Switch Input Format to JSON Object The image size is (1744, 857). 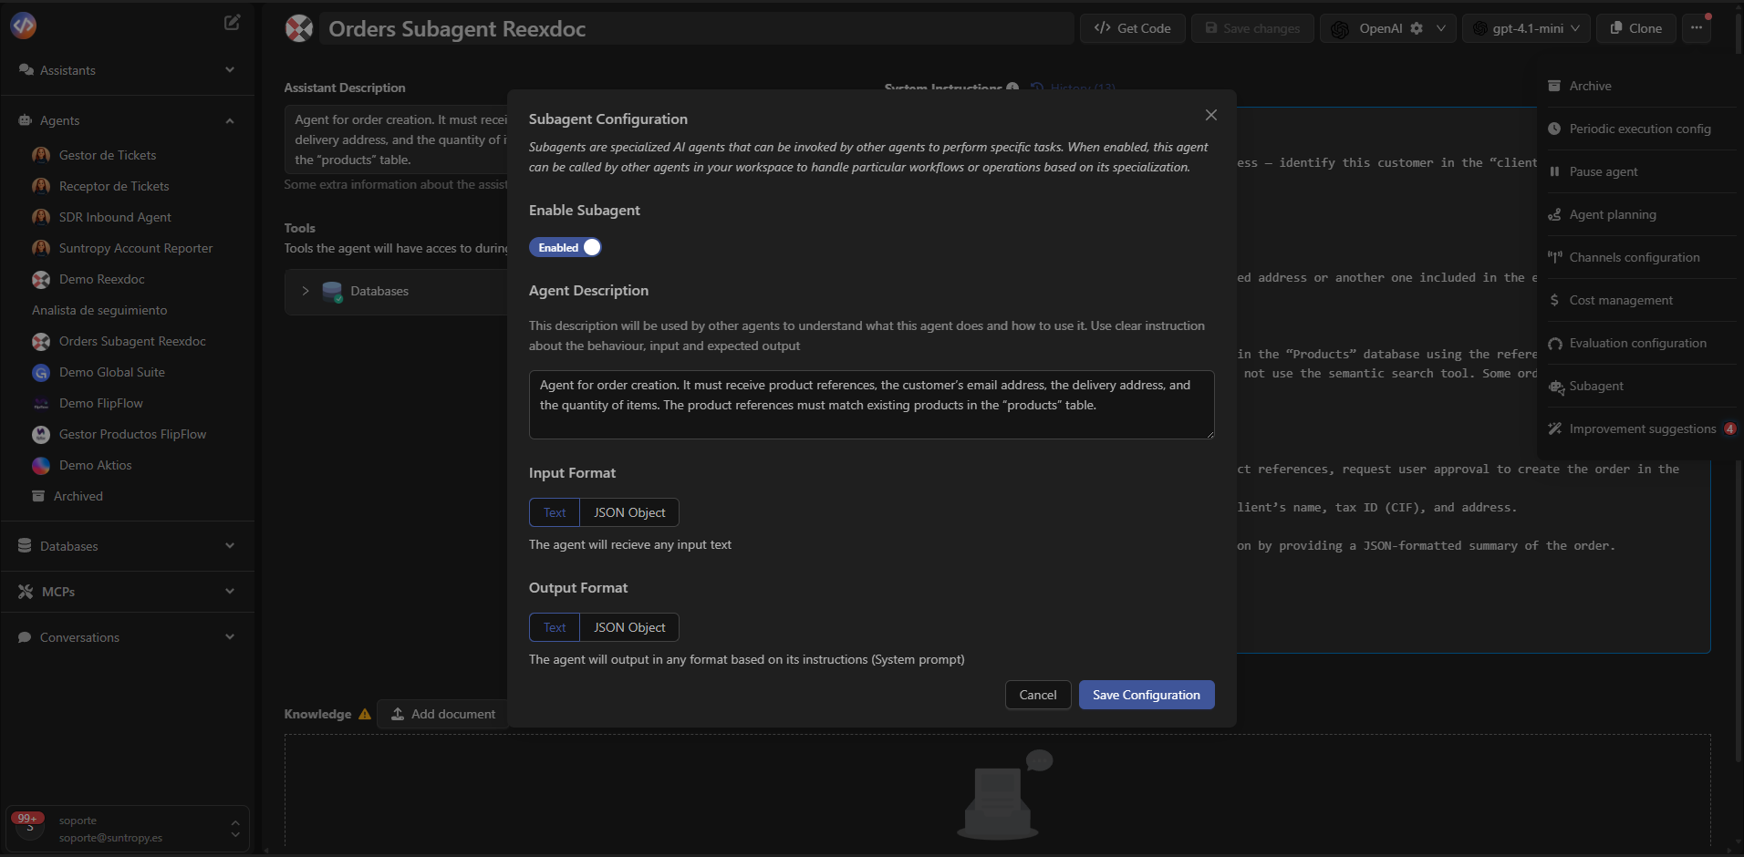(x=629, y=511)
